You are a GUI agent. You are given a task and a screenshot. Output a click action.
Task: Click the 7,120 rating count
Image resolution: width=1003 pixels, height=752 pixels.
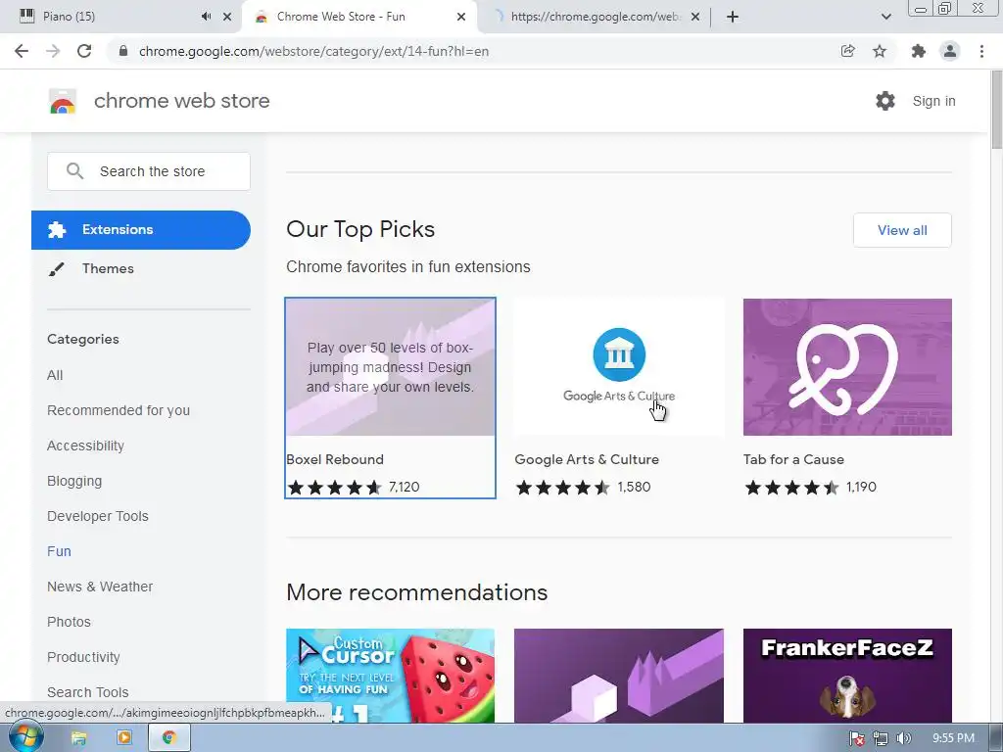coord(405,488)
